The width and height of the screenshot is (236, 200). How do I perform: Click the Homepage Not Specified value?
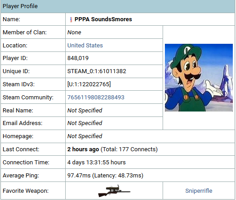pyautogui.click(x=85, y=136)
